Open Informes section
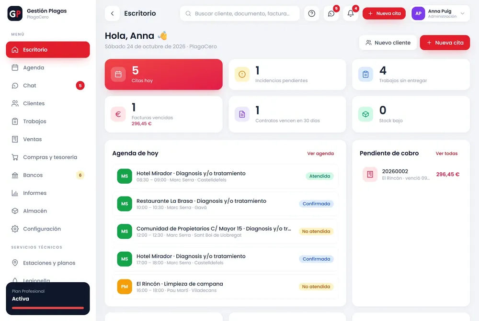 [x=47, y=193]
